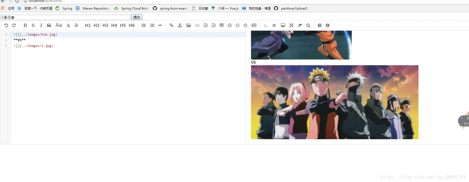Insert H5 heading
Image resolution: width=469 pixels, height=182 pixels.
(123, 25)
